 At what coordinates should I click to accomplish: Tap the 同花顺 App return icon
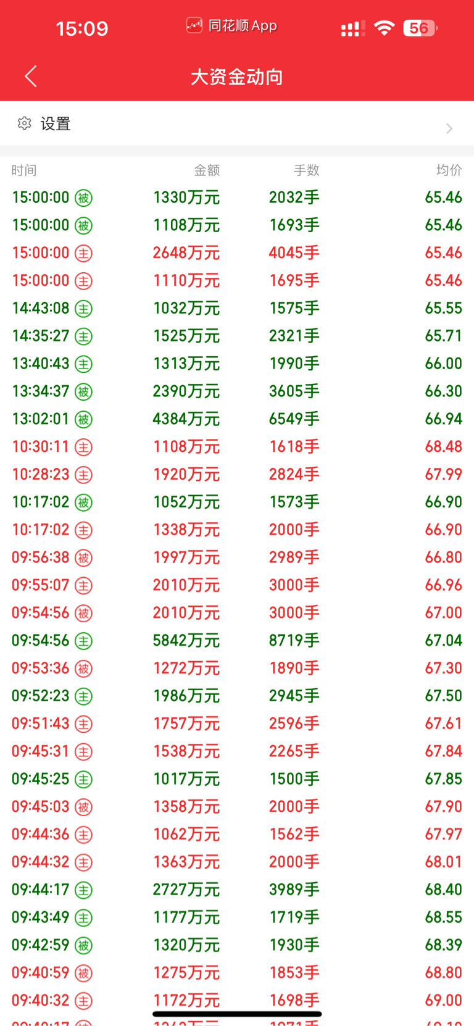coord(194,25)
